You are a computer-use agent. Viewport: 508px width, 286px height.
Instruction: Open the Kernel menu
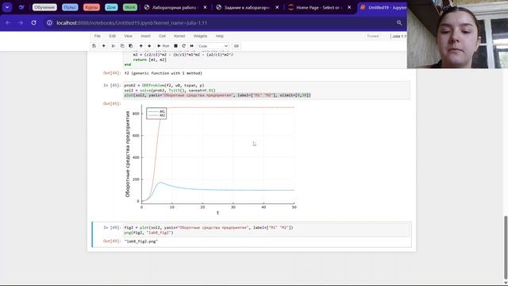pyautogui.click(x=179, y=36)
